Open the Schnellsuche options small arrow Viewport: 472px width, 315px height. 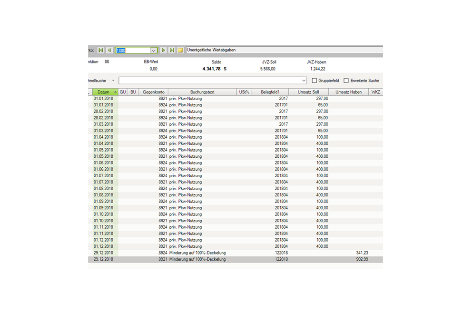click(113, 81)
